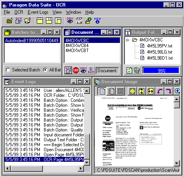Open output file 4M5L95PV.txt
The height and width of the screenshot is (177, 184).
pos(160,46)
